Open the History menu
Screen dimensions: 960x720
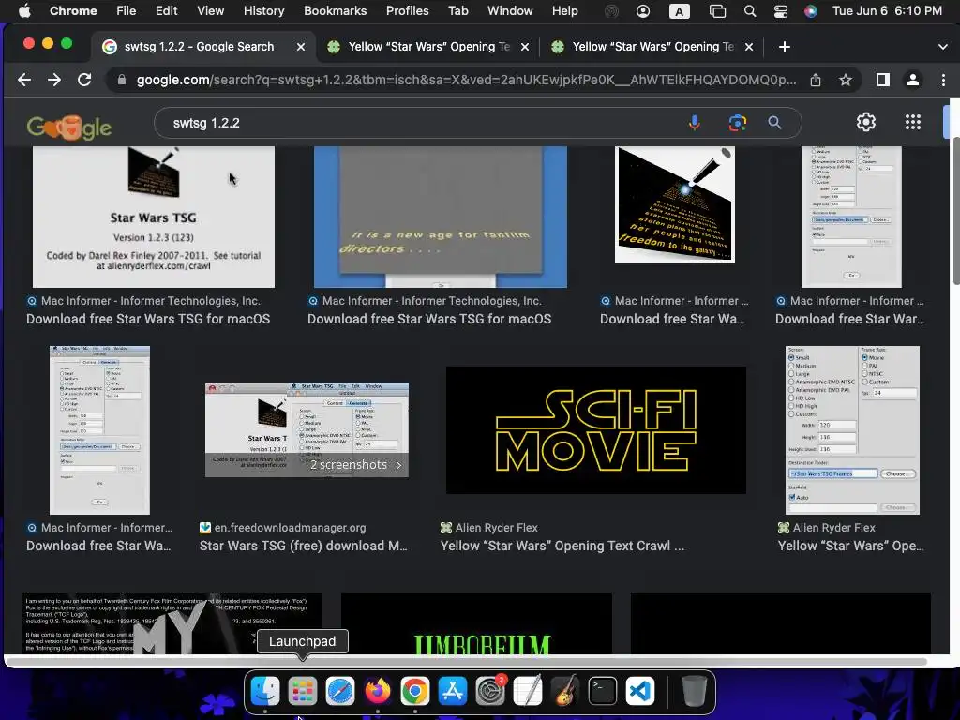click(x=263, y=11)
